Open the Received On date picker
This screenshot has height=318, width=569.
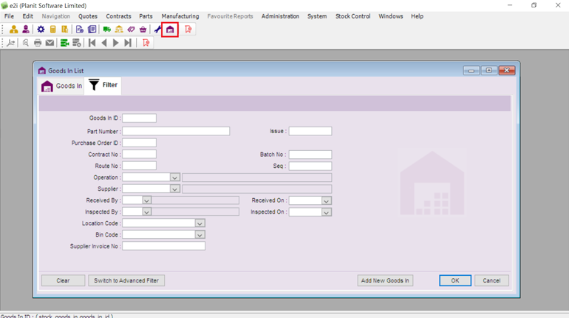[326, 200]
